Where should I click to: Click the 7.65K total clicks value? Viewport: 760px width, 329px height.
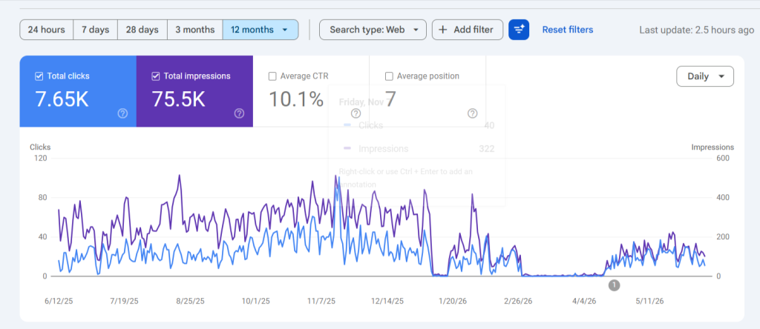point(62,99)
